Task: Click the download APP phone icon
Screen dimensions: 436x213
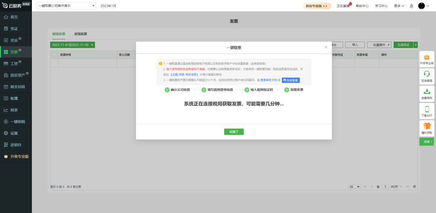Action: (427, 109)
